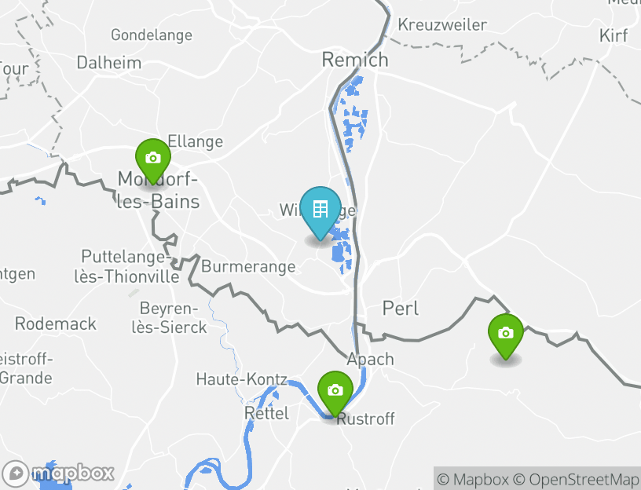This screenshot has width=641, height=490.
Task: Select the green camera marker at Mondorf-les-Bains
Action: click(153, 161)
